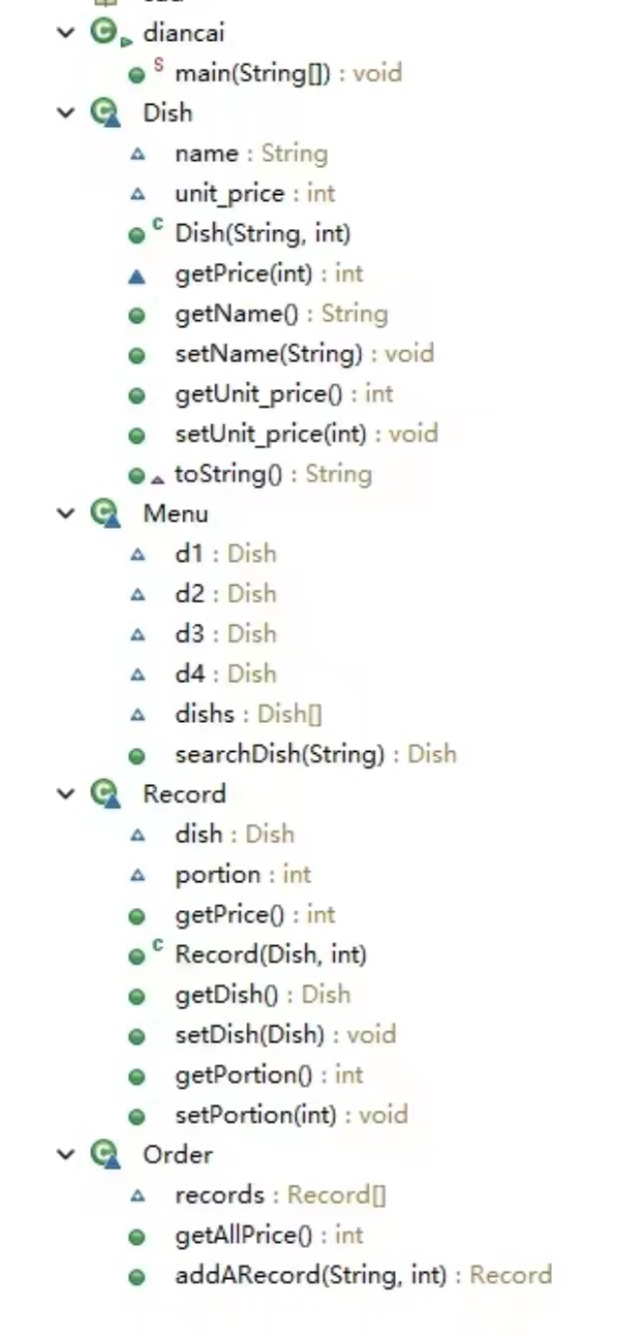The width and height of the screenshot is (618, 1339).
Task: Collapse the Dish class node
Action: click(65, 113)
